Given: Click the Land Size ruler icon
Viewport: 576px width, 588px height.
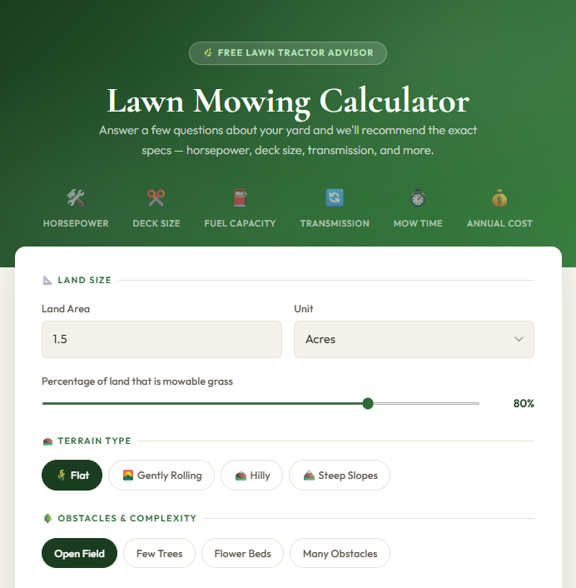Looking at the screenshot, I should [47, 280].
